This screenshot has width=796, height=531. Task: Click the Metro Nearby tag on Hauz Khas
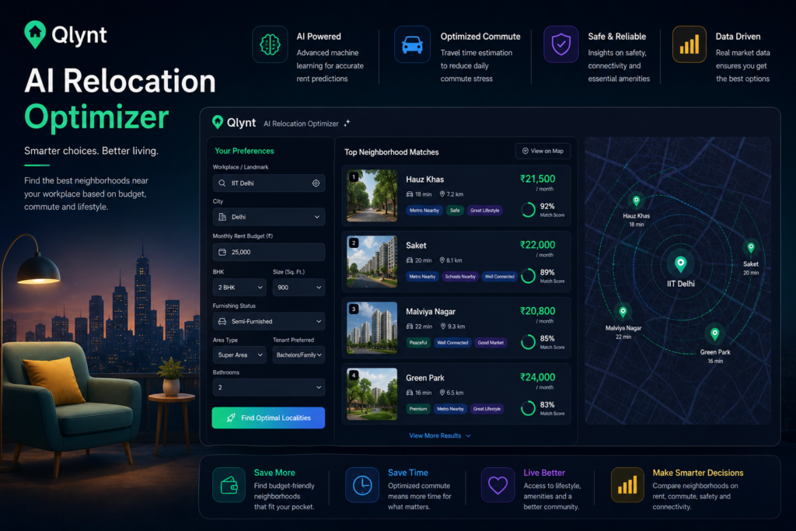(424, 210)
